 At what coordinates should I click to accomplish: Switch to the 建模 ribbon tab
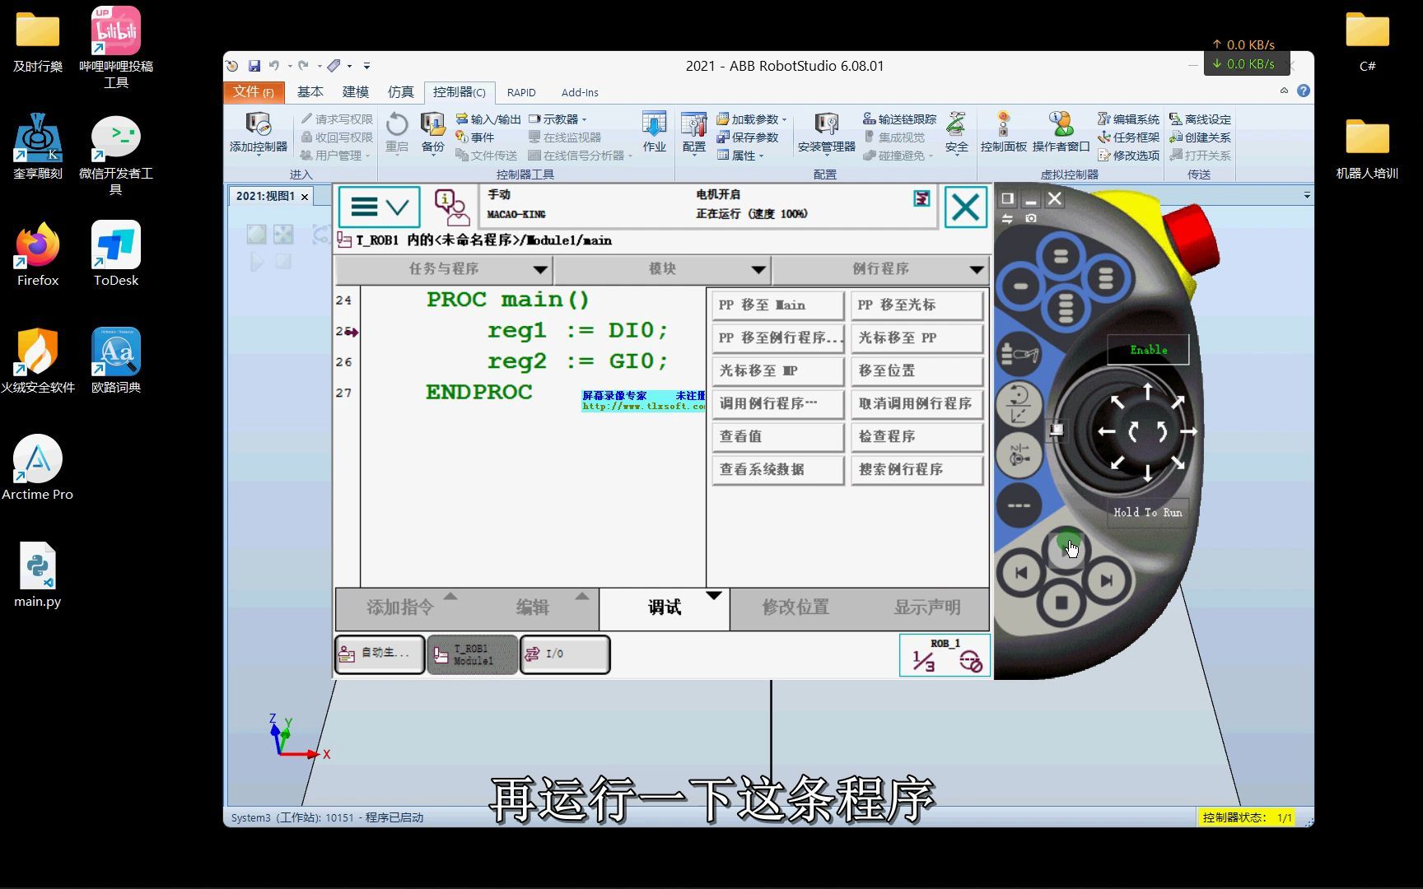point(356,92)
